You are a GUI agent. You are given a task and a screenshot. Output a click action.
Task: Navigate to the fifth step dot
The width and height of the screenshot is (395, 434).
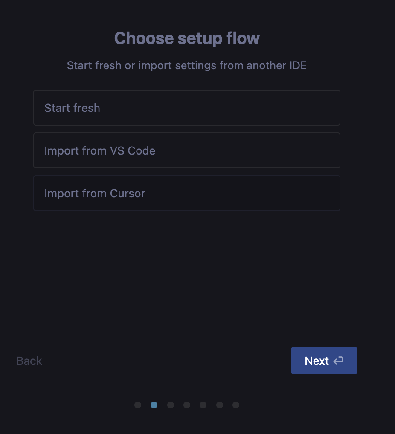(203, 405)
